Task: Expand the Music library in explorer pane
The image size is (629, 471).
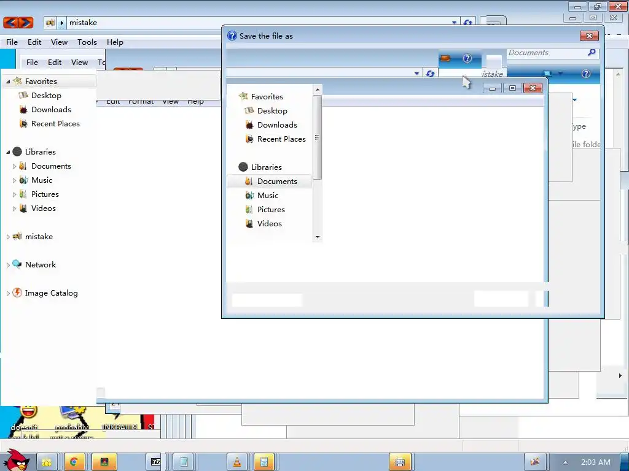Action: click(15, 180)
